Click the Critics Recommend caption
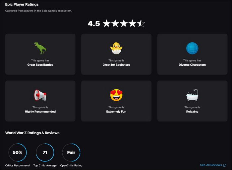The width and height of the screenshot is (232, 170). pos(18,165)
